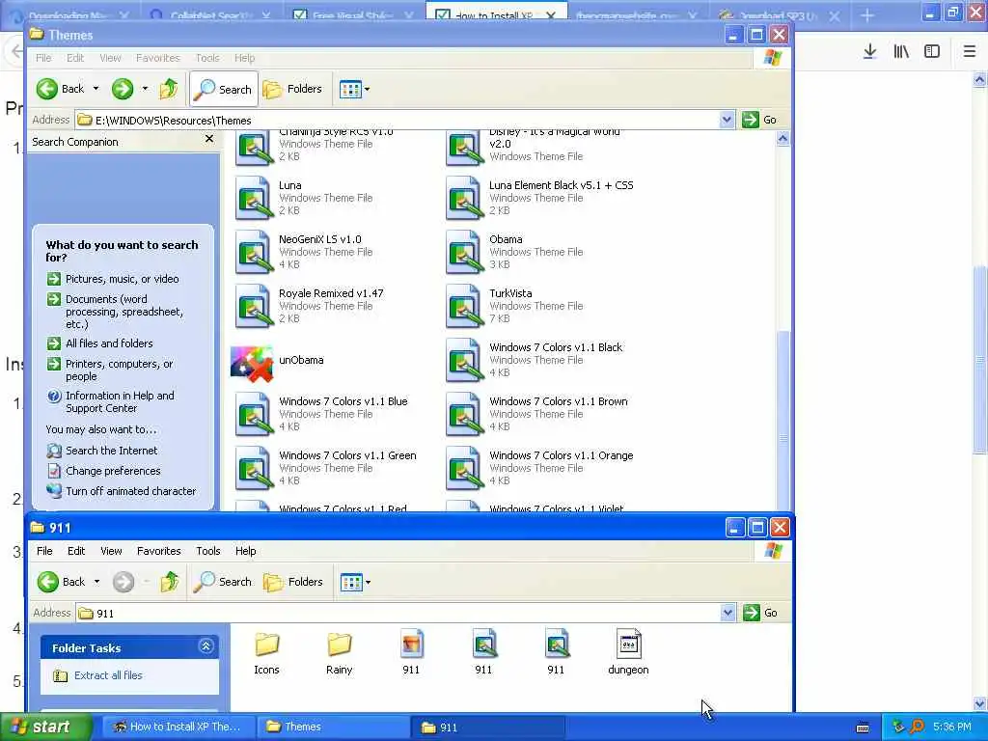Close the Search Companion pane
988x741 pixels.
pyautogui.click(x=209, y=139)
